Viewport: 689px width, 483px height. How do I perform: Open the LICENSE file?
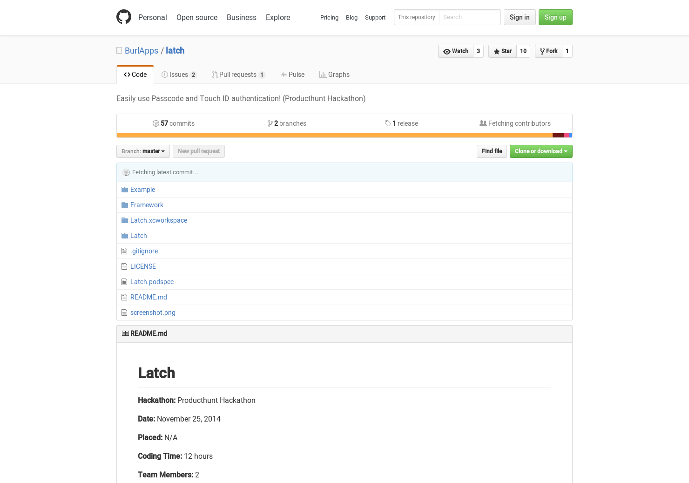click(143, 266)
